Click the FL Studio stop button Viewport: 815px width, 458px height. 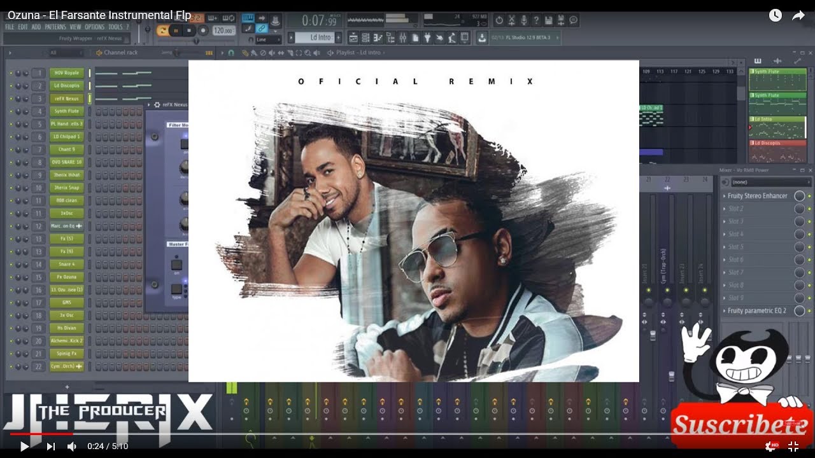click(189, 30)
